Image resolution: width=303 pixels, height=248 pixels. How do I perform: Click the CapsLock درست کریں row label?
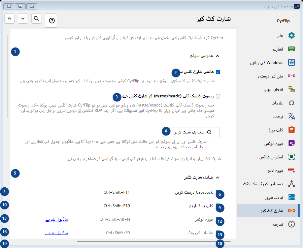194,192
